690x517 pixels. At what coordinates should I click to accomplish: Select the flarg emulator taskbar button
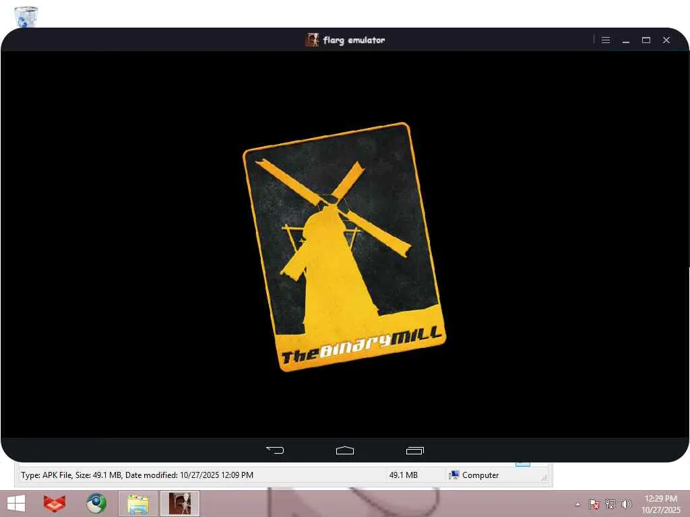179,504
